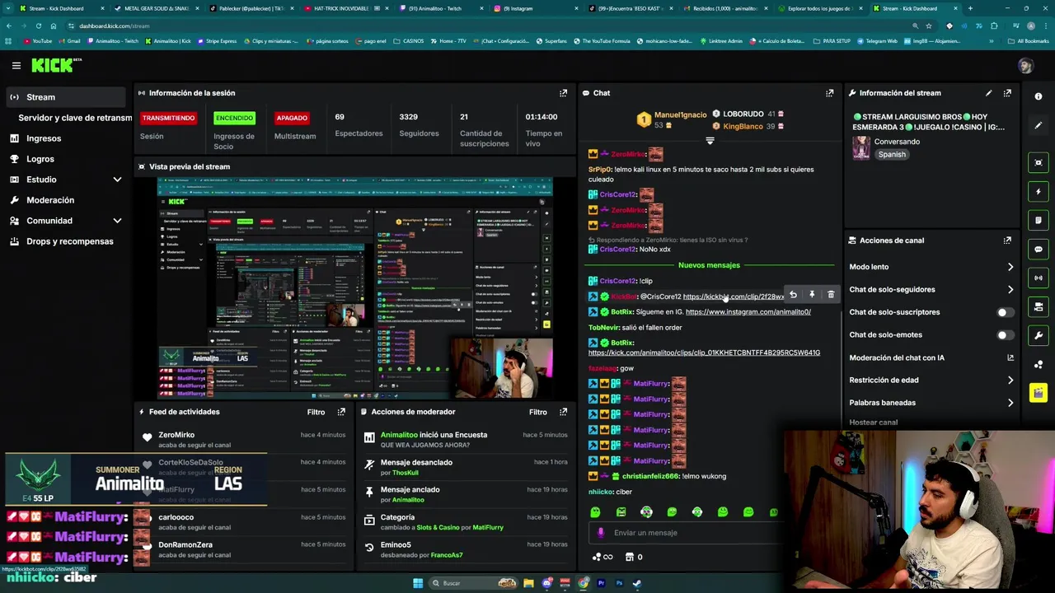Viewport: 1055px width, 593px height.
Task: Open the Windows Start button
Action: click(418, 583)
